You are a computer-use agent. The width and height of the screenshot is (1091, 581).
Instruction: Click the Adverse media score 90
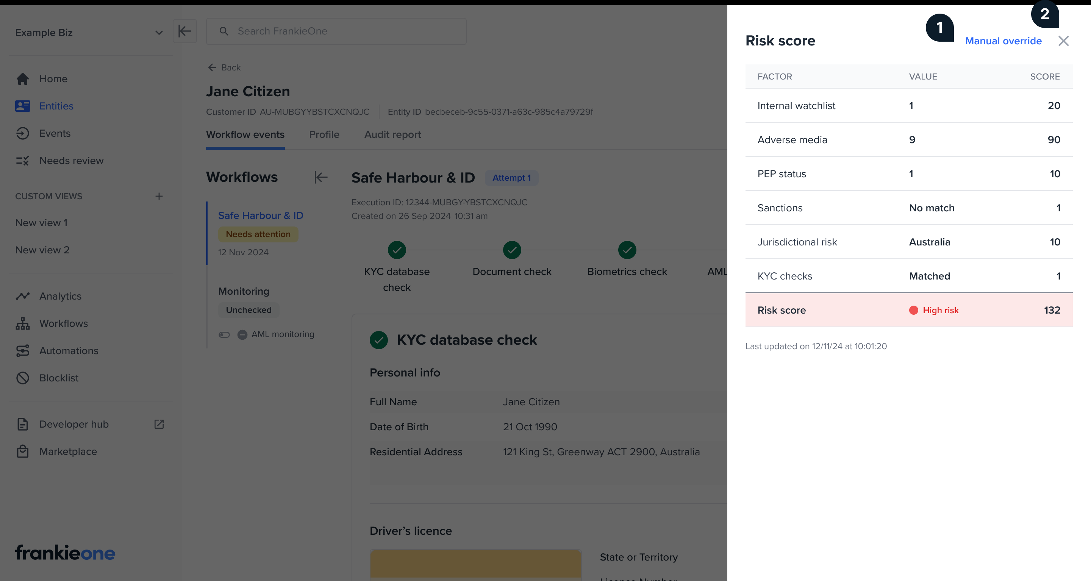(x=1054, y=140)
